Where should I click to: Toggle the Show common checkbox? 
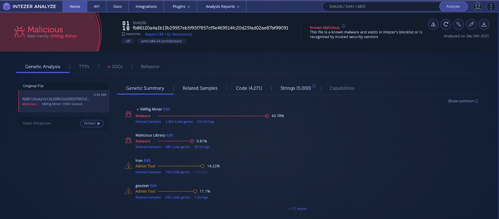point(477,101)
